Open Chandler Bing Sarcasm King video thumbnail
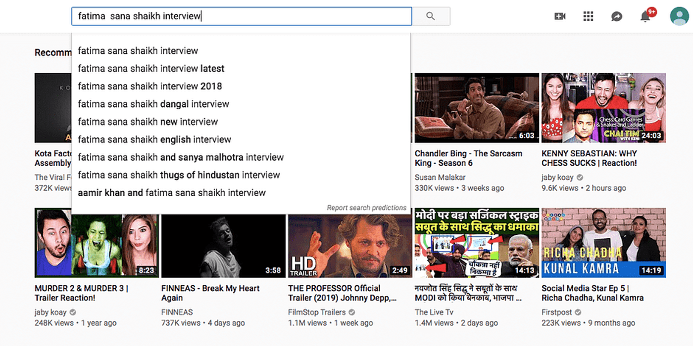The height and width of the screenshot is (346, 693). click(476, 108)
